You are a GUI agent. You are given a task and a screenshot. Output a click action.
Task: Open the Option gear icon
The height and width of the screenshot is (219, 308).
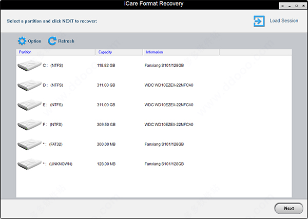click(x=22, y=41)
